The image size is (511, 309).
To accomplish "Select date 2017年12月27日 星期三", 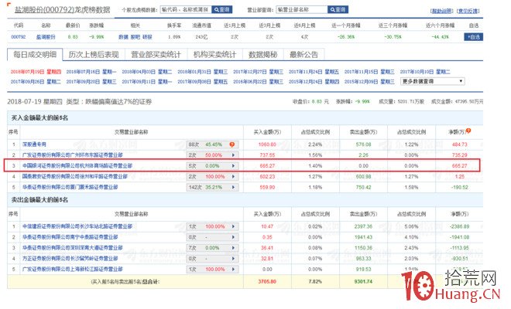I will [258, 72].
